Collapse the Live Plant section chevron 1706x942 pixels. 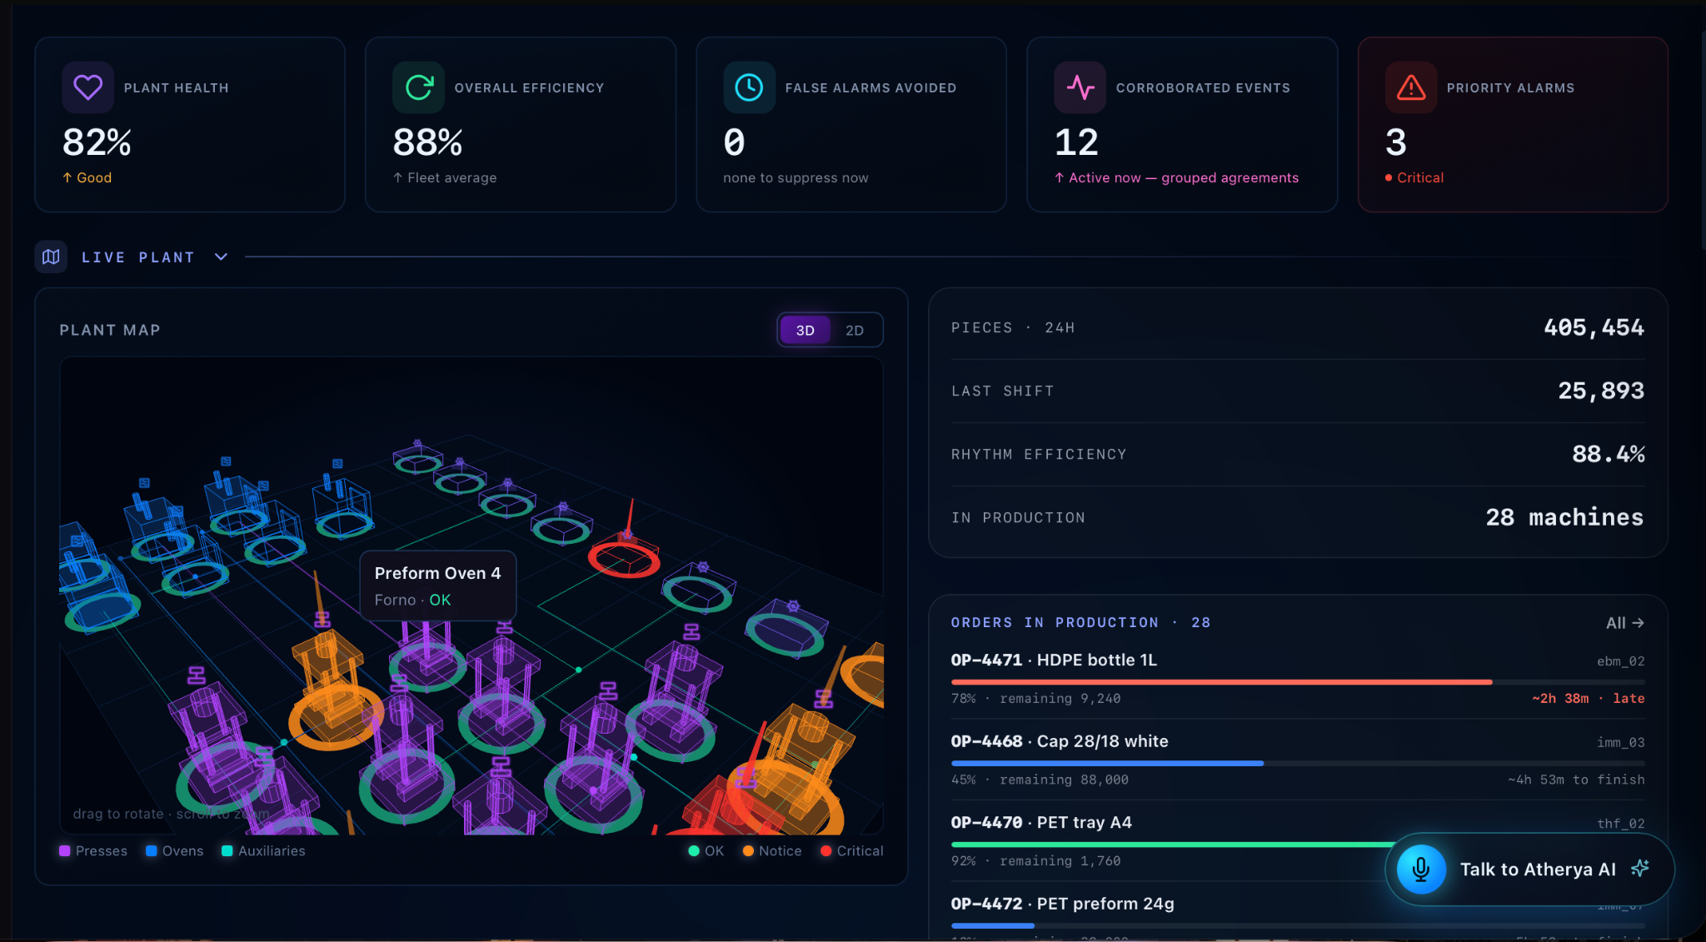[221, 257]
